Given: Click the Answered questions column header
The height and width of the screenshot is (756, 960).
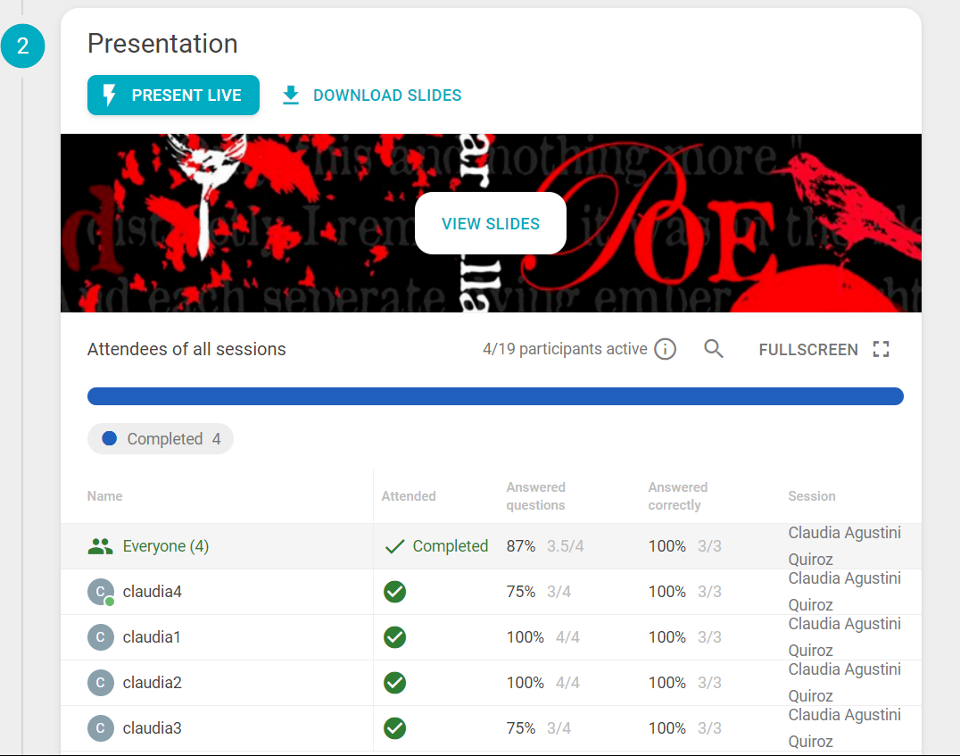Looking at the screenshot, I should pos(535,496).
